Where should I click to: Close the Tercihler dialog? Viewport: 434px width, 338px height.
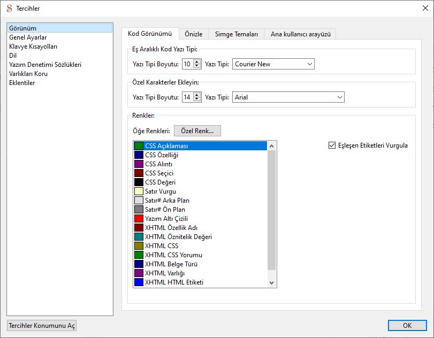[425, 9]
